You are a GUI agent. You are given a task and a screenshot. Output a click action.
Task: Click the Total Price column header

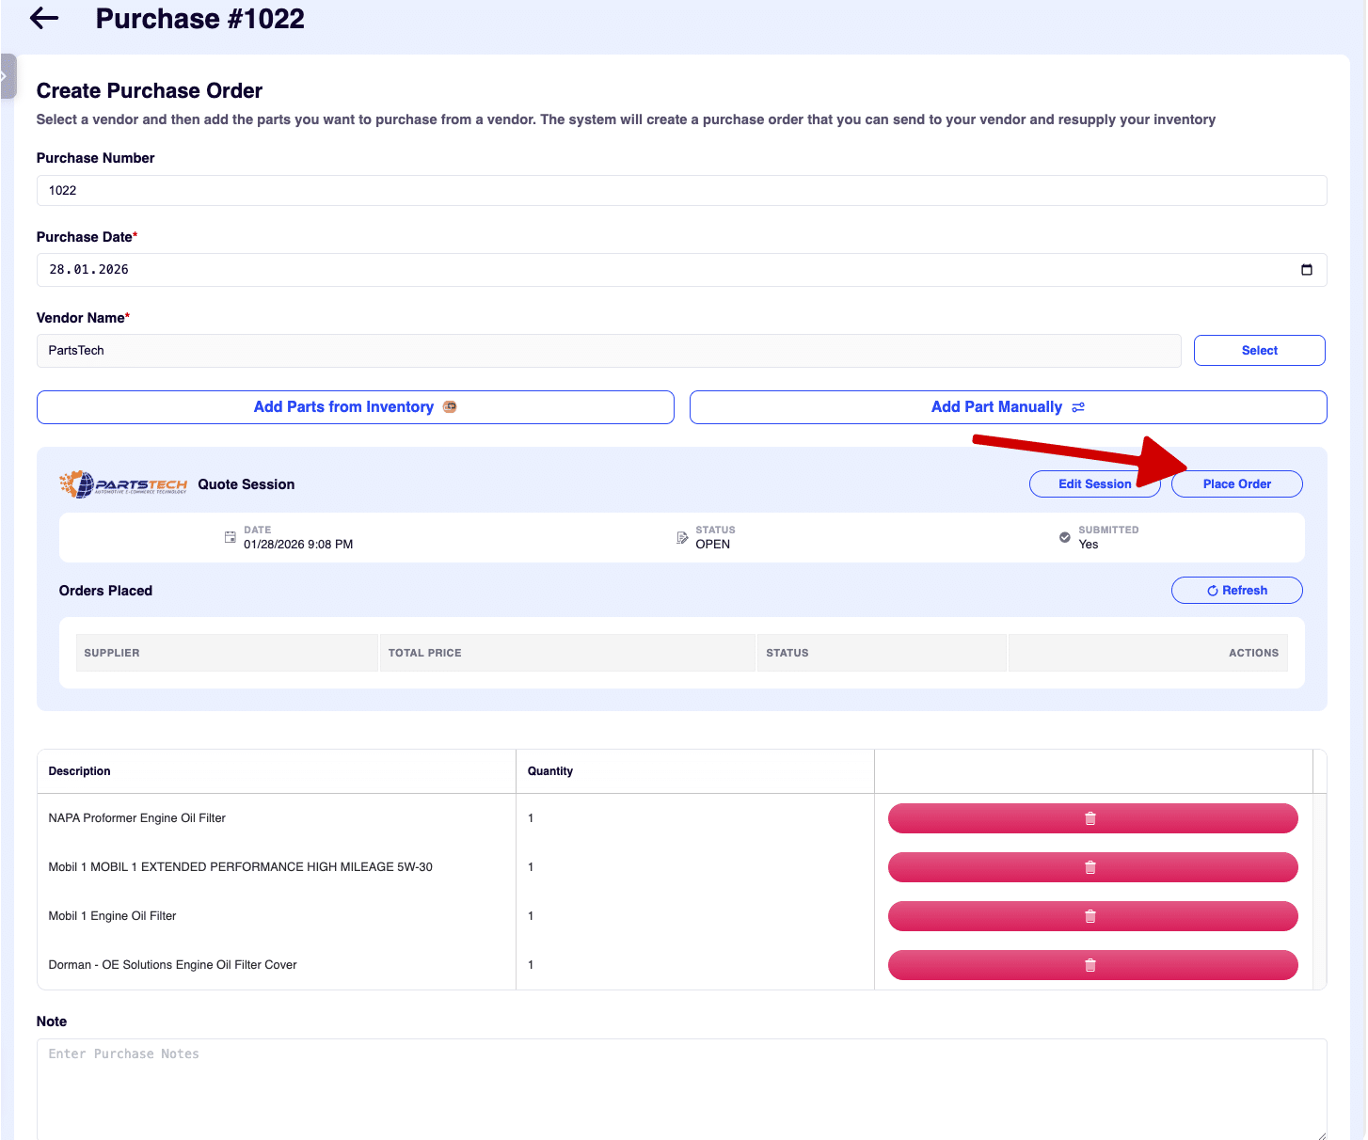[425, 653]
